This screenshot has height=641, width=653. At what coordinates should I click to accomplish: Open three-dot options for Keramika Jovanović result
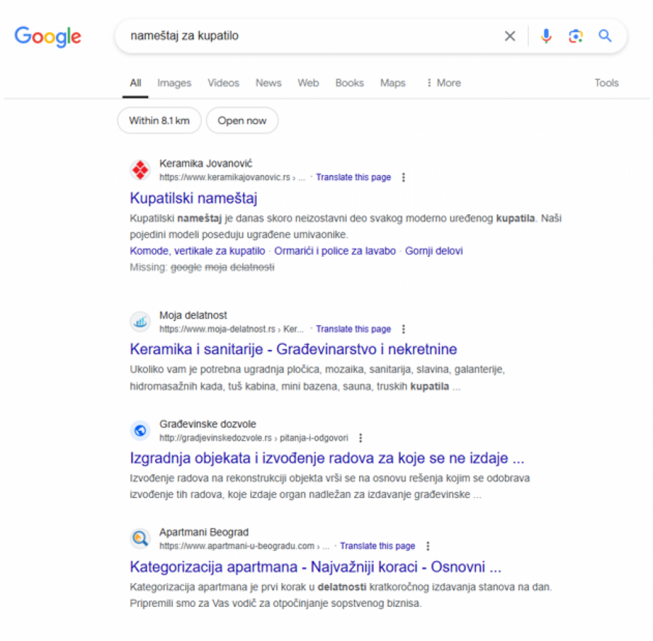click(x=404, y=177)
